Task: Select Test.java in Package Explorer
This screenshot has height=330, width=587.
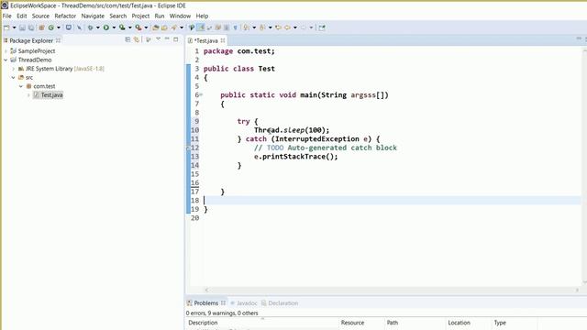Action: (51, 95)
